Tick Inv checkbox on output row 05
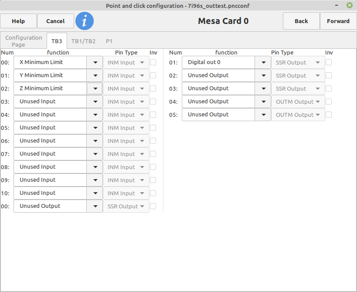The image size is (357, 292). pyautogui.click(x=329, y=115)
